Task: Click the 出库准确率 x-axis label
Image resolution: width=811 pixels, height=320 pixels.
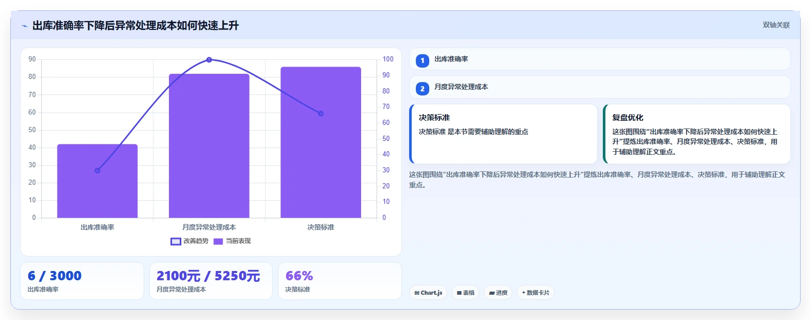Action: click(97, 227)
